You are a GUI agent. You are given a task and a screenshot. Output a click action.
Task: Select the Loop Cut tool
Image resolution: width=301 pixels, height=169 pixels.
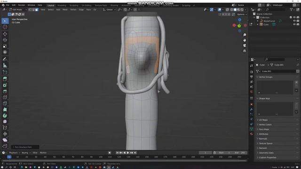tap(5, 97)
